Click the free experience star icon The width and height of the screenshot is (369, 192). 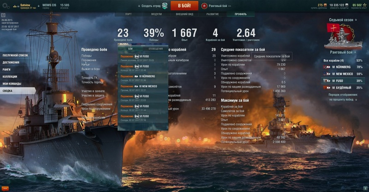[x=364, y=5]
